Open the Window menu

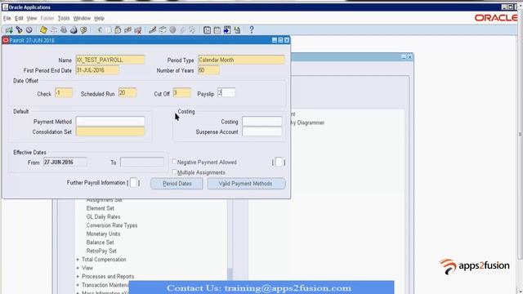[x=82, y=18]
